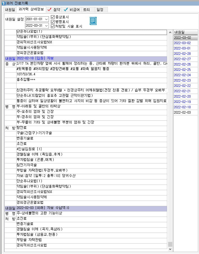Disable 처방및 시술 표시 checkbox
The image size is (199, 254).
coord(53,26)
